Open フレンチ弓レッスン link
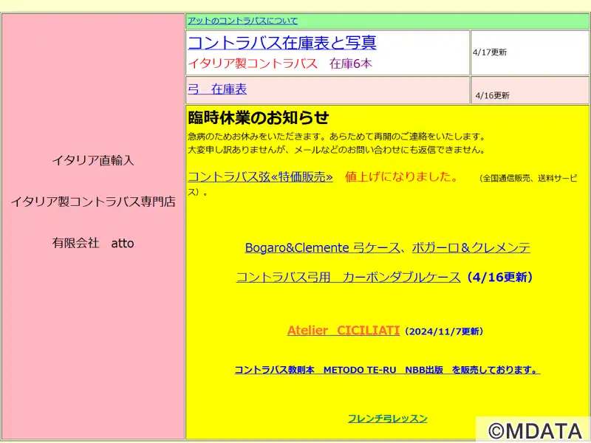The image size is (591, 443). click(x=387, y=419)
